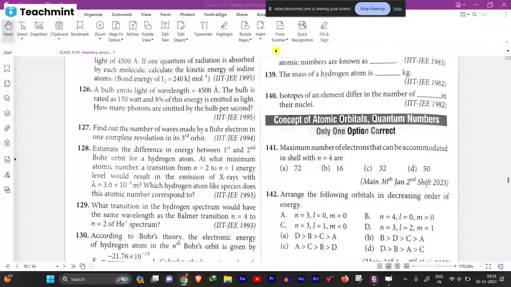This screenshot has height=287, width=511.
Task: Open the Layers side panel
Action: [x=7, y=113]
